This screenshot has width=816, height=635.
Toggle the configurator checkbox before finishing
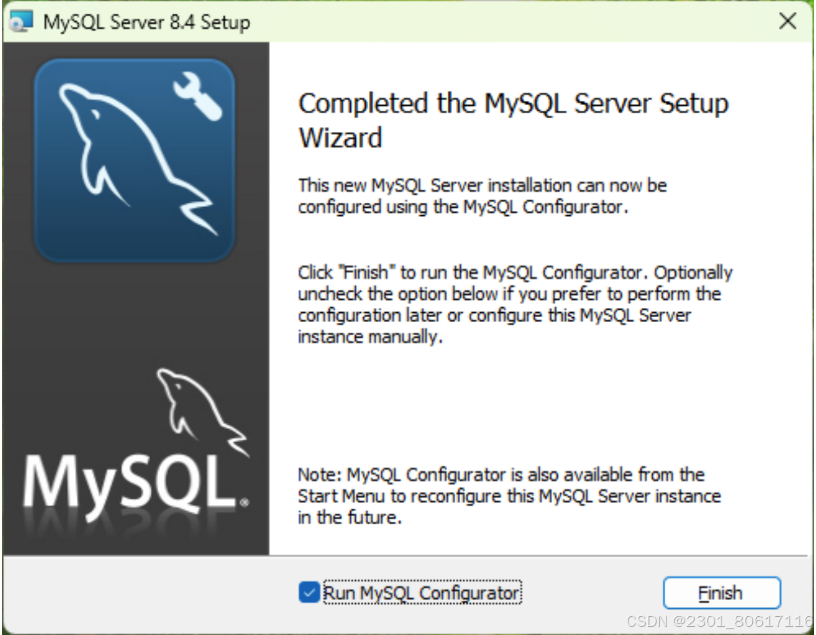(x=308, y=592)
